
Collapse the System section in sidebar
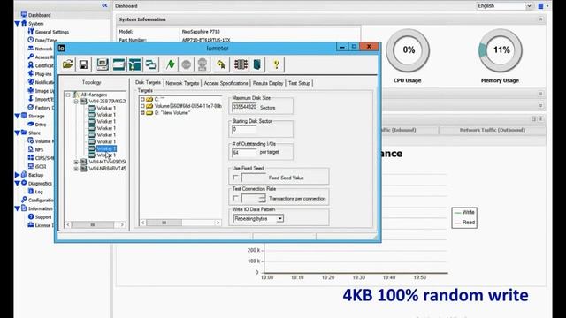point(18,24)
